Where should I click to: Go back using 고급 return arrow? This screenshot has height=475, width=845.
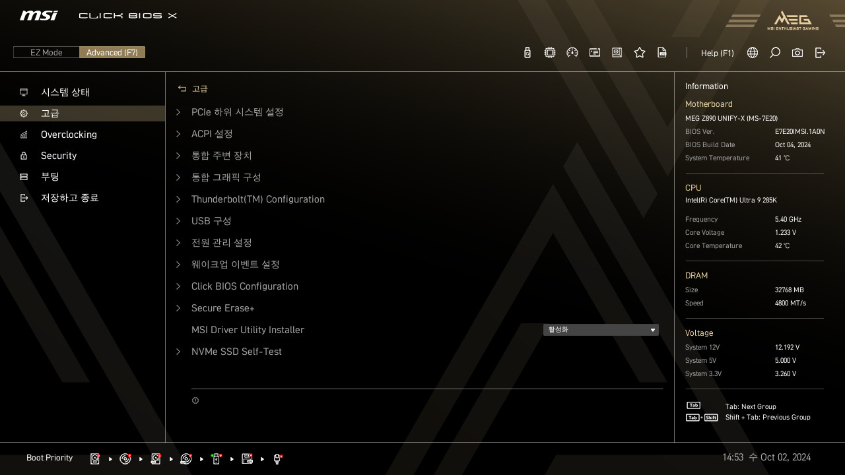pos(182,88)
